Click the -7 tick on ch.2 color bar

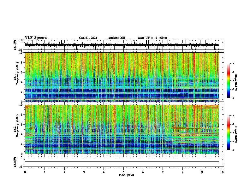pyautogui.click(x=233, y=150)
